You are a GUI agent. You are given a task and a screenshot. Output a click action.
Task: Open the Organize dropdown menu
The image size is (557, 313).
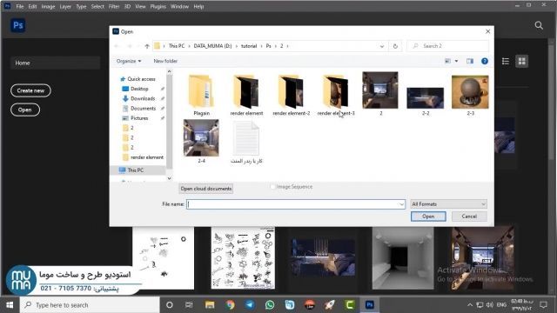click(x=129, y=61)
